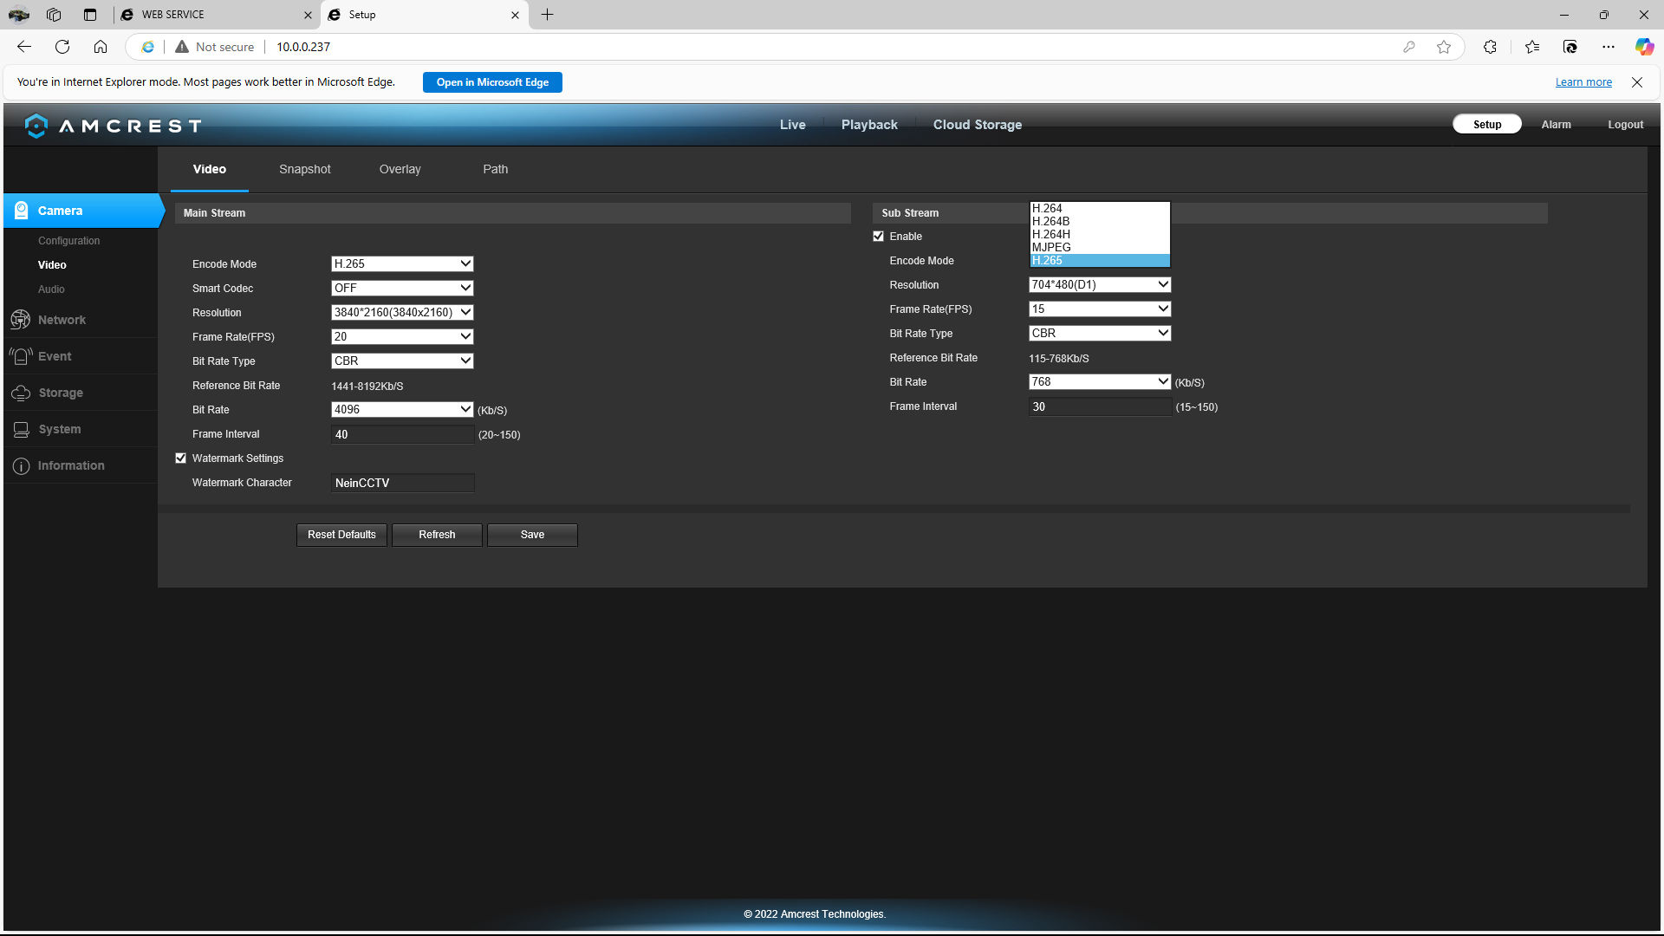Screen dimensions: 1664x936
Task: Open the Camera section icon in sidebar
Action: pos(22,211)
